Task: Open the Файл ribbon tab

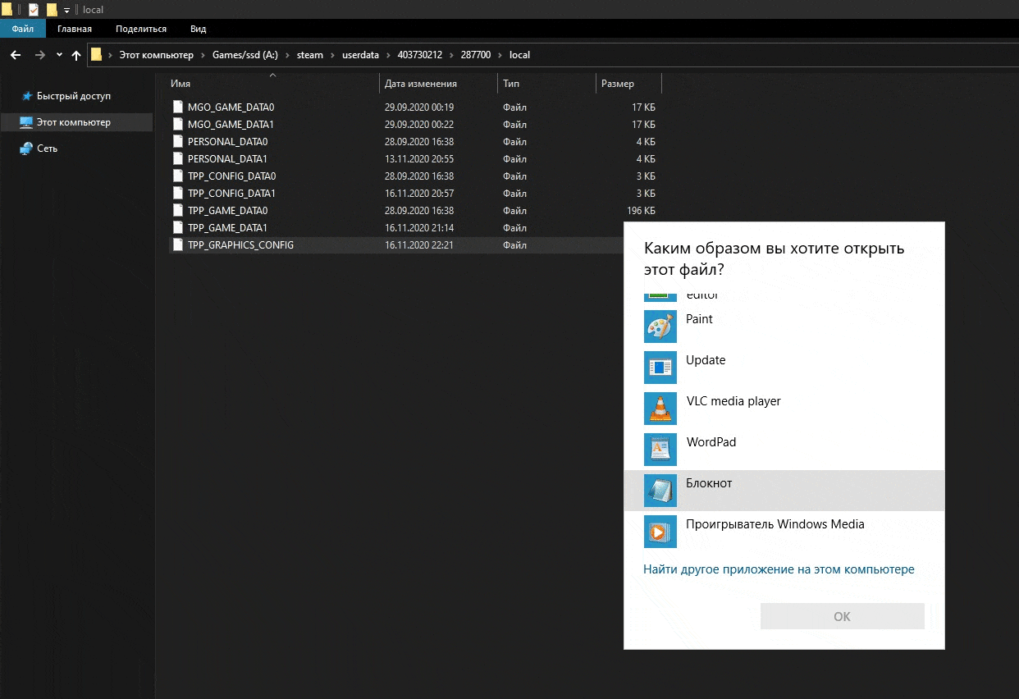Action: [23, 29]
